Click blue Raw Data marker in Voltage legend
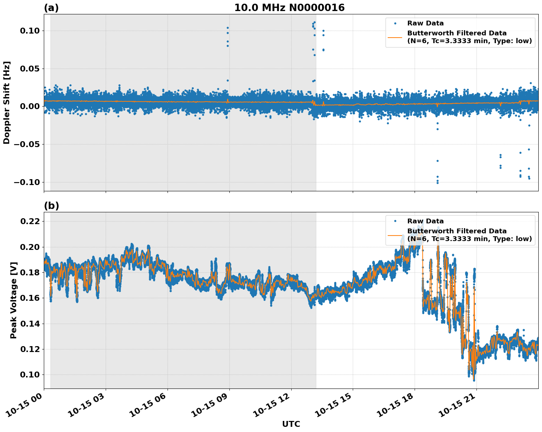Screen dimensions: 542x432 pyautogui.click(x=395, y=221)
